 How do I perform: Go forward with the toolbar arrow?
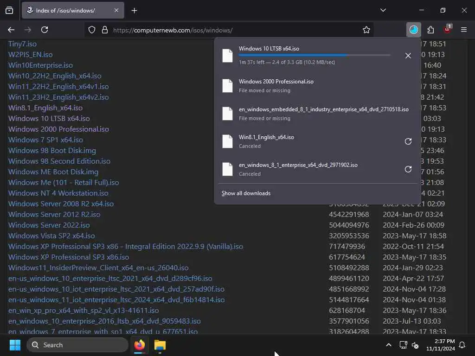27,30
